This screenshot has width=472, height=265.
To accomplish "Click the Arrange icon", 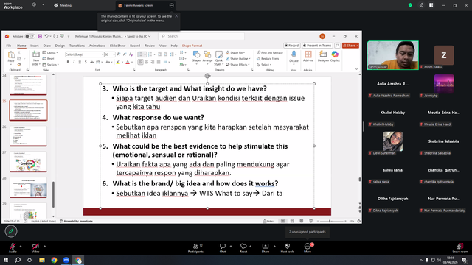I will (207, 57).
